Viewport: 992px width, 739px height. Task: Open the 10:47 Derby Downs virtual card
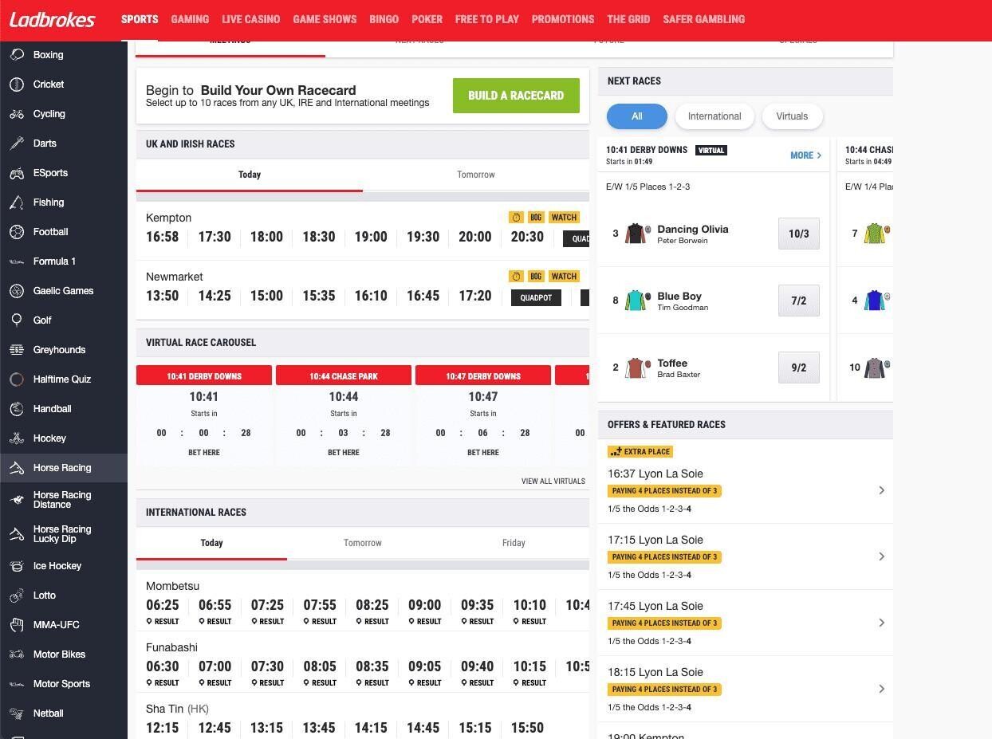[483, 415]
